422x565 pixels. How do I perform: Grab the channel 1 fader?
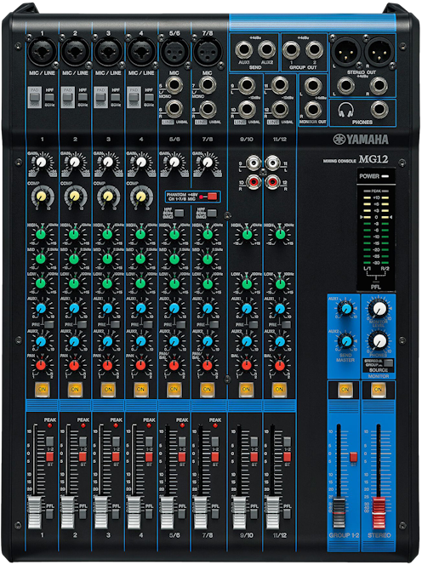click(x=35, y=512)
